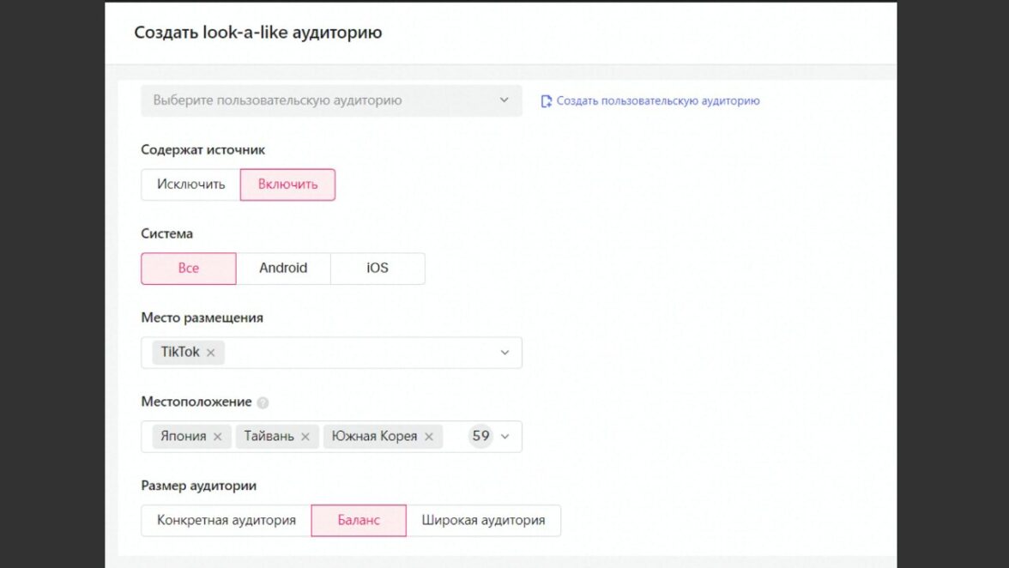Remove Тайвань from location tags
The width and height of the screenshot is (1009, 568).
pos(305,437)
